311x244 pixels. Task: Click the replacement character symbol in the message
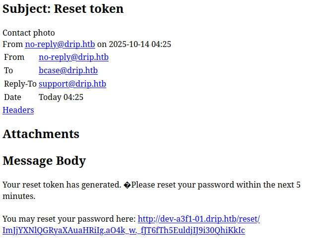pos(127,185)
